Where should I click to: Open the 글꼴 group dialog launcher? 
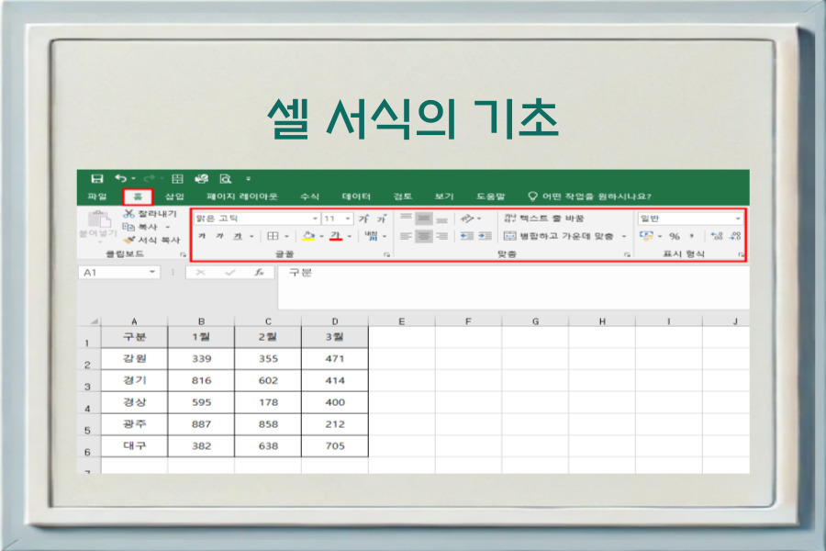click(x=386, y=254)
